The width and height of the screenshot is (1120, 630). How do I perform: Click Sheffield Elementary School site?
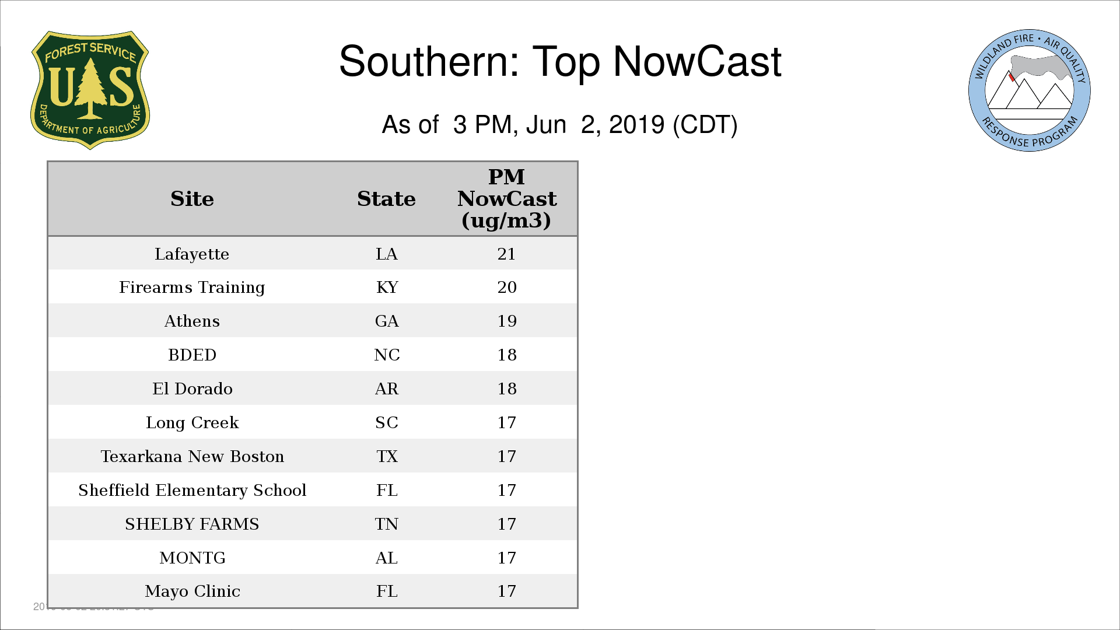(192, 491)
